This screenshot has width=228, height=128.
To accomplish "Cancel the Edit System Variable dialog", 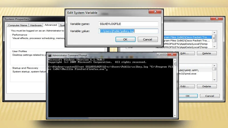I will (x=147, y=40).
